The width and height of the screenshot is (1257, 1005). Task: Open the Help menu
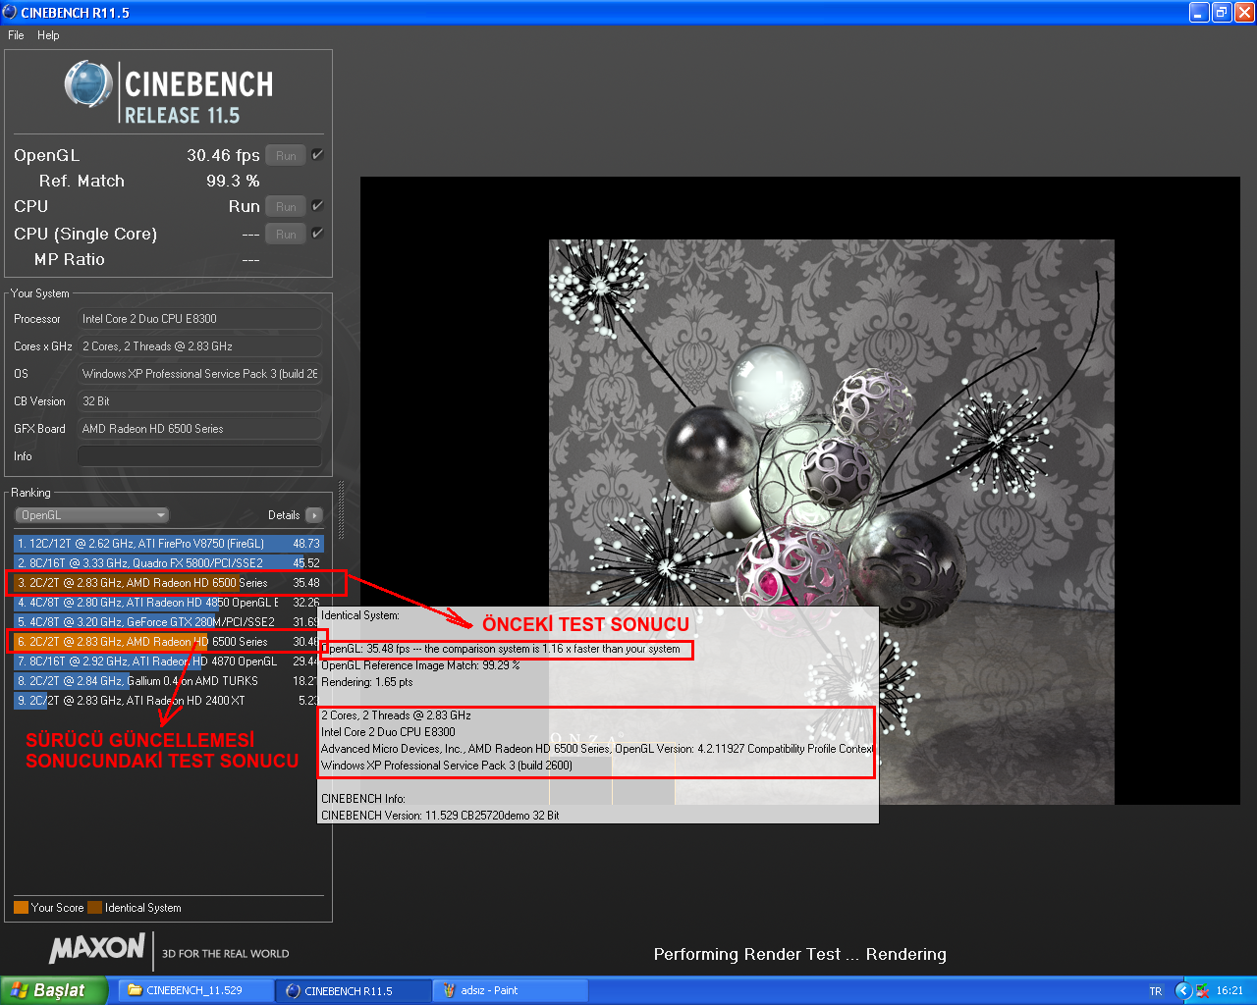[x=48, y=35]
